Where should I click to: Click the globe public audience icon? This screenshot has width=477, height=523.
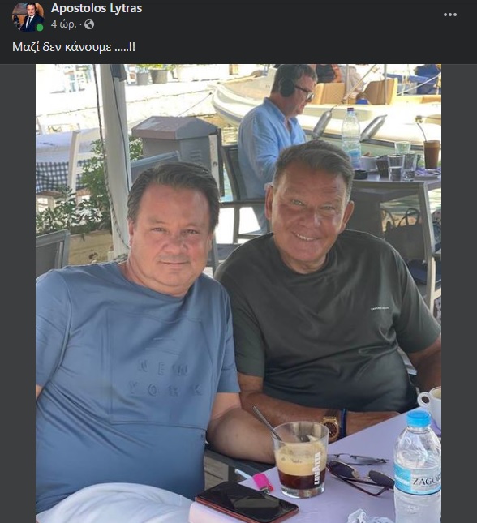[89, 24]
